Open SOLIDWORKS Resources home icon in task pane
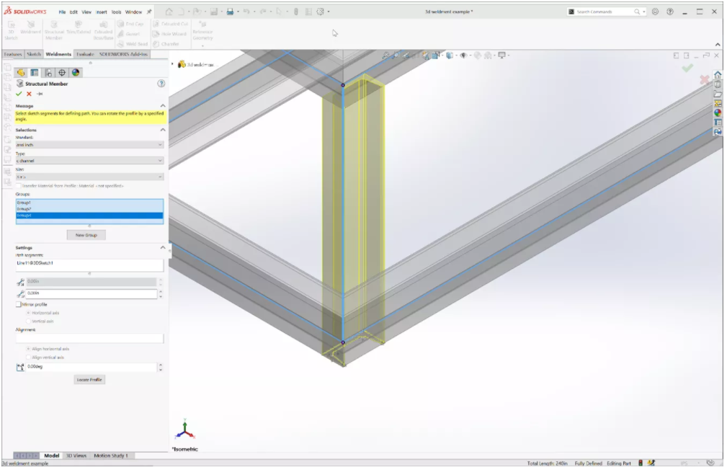 pyautogui.click(x=717, y=75)
